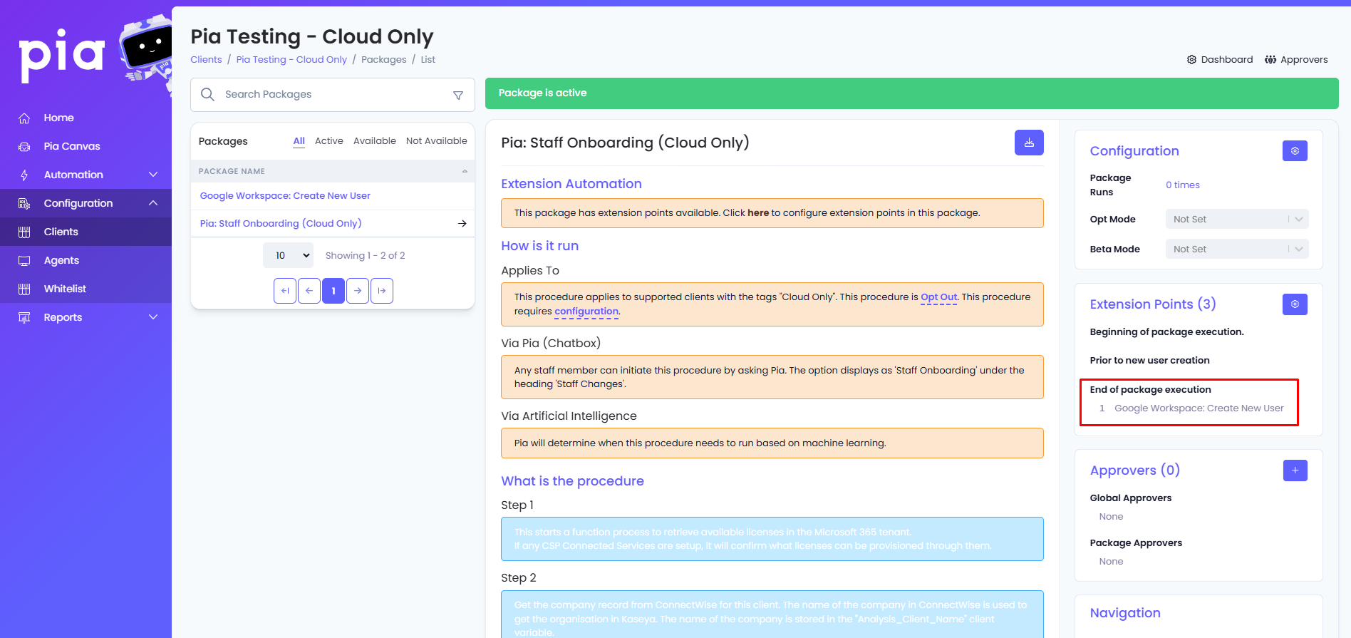Open Configuration panel settings gear

(x=1295, y=151)
